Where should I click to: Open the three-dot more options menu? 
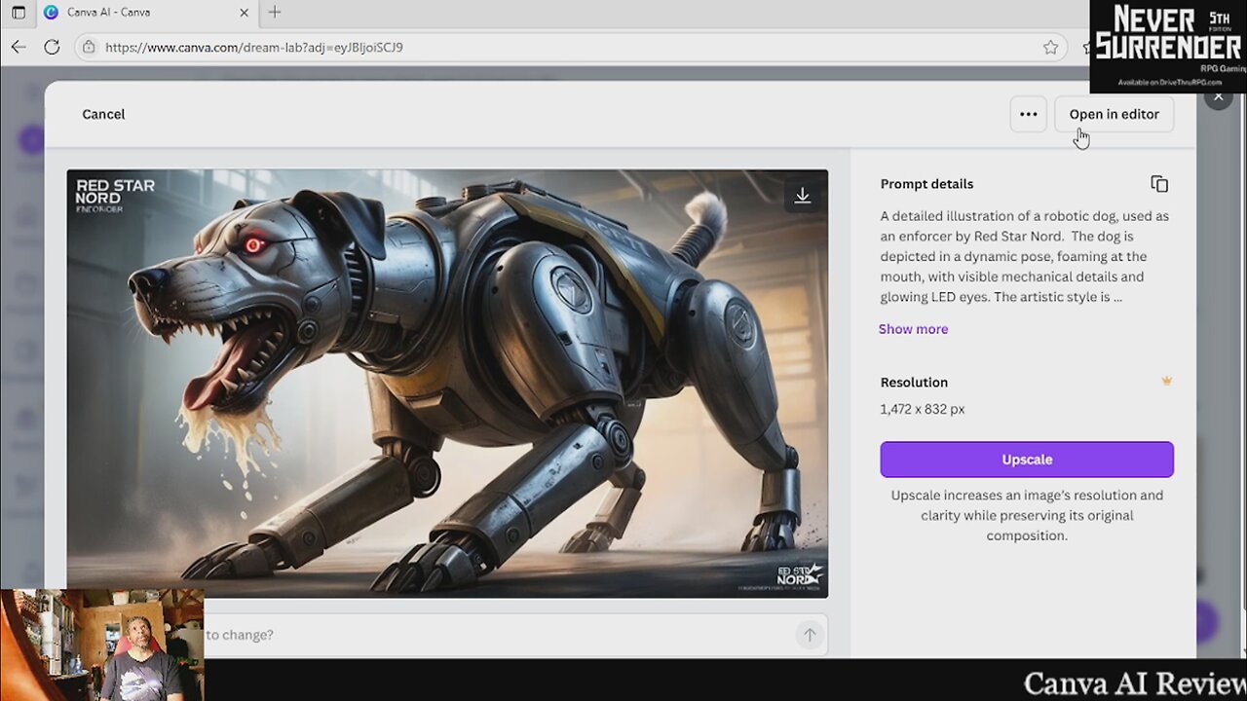pyautogui.click(x=1028, y=114)
